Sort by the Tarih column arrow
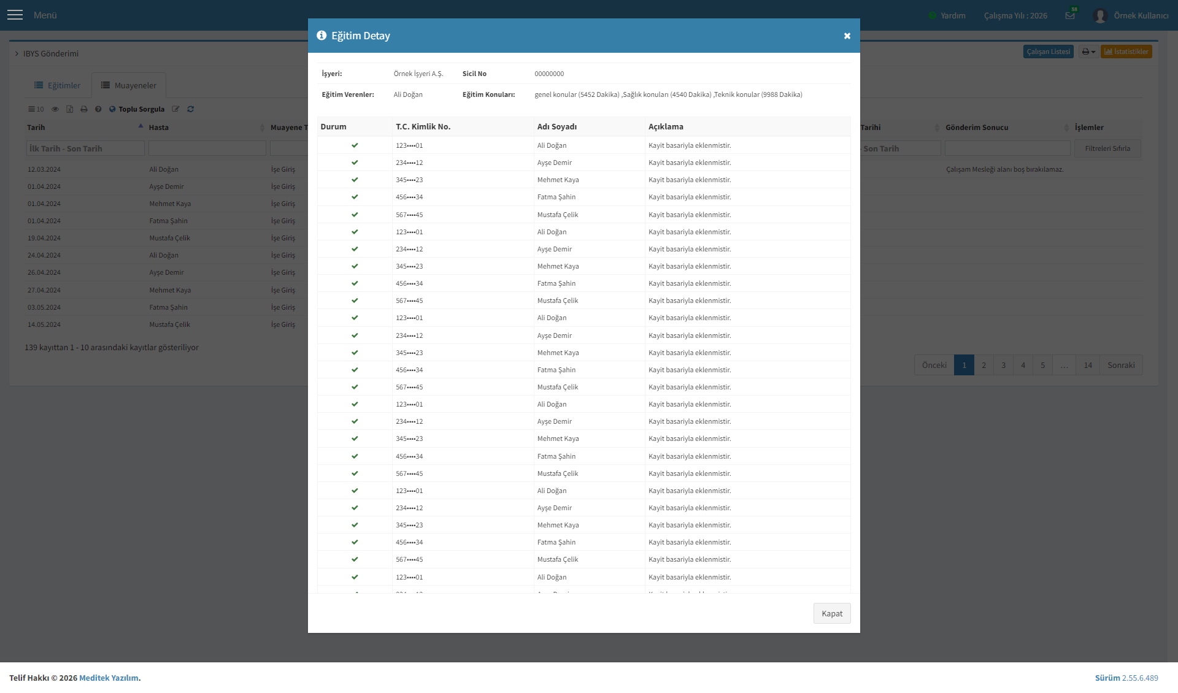This screenshot has height=693, width=1178. click(x=141, y=126)
